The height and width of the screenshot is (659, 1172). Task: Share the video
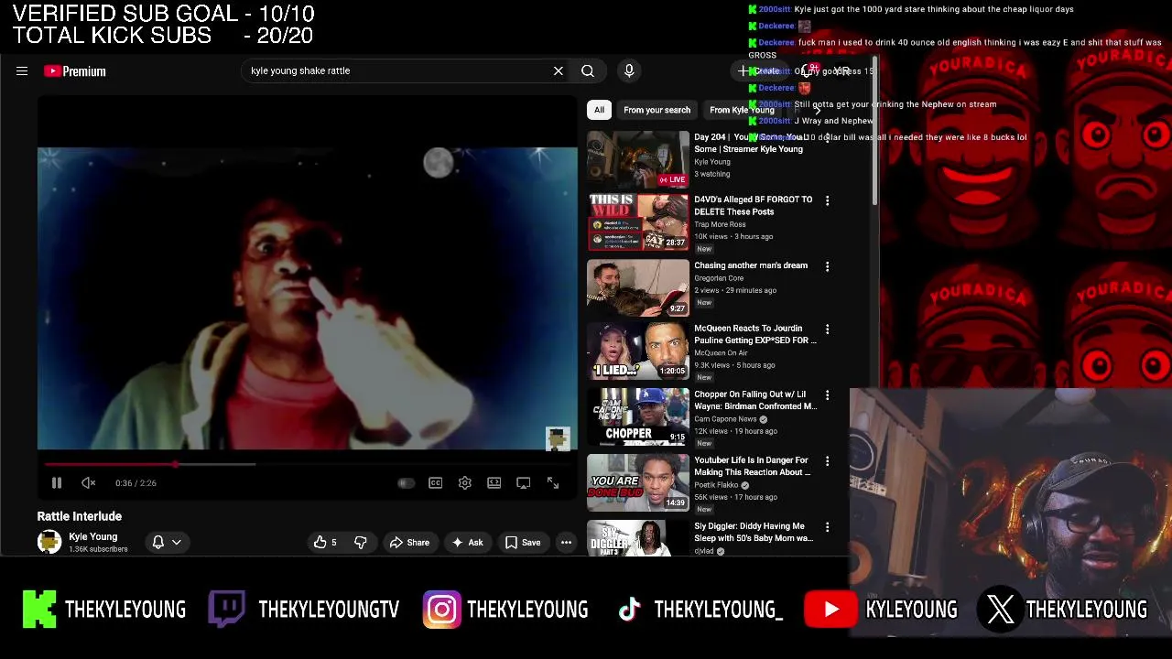click(x=409, y=543)
